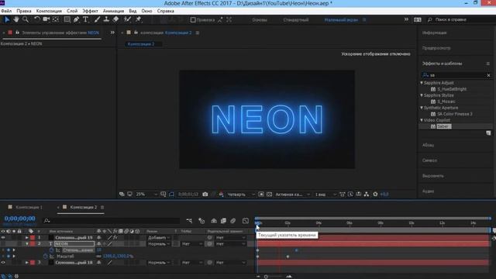Click the color channels icon in viewer

click(x=221, y=195)
